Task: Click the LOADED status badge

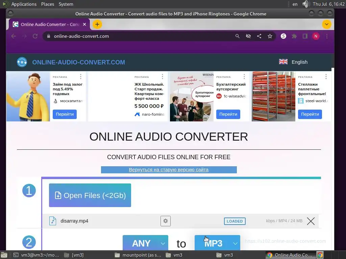Action: point(235,221)
